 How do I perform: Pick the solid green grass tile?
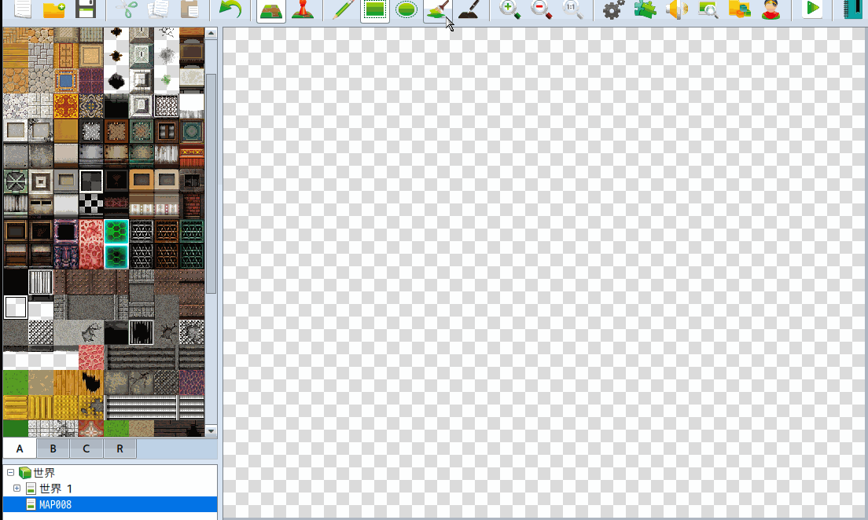click(16, 383)
